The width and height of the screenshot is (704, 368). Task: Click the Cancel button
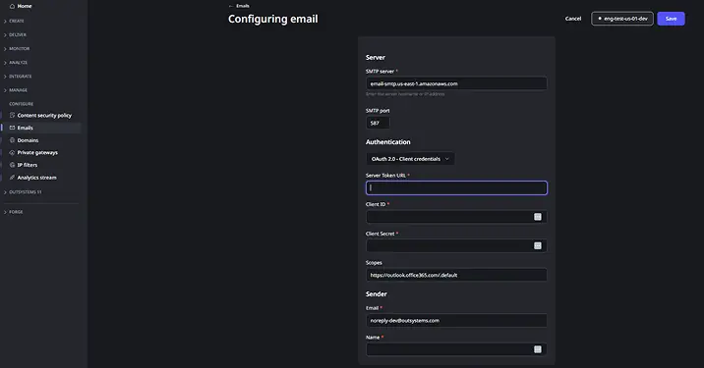point(573,19)
